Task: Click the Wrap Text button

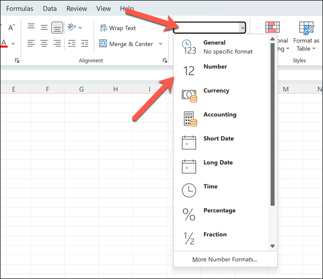Action: click(118, 28)
